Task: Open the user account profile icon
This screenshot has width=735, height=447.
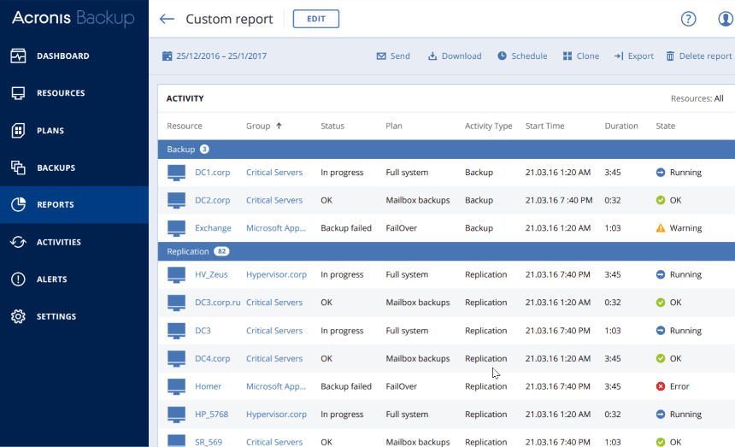Action: 725,19
